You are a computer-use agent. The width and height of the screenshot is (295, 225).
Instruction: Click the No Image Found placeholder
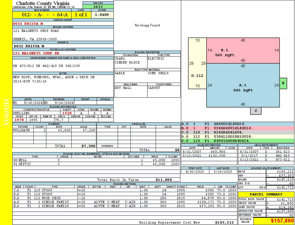[147, 25]
